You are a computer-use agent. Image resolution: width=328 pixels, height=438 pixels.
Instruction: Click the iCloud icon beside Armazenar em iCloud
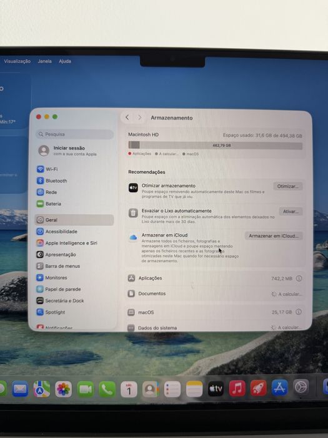tap(133, 237)
